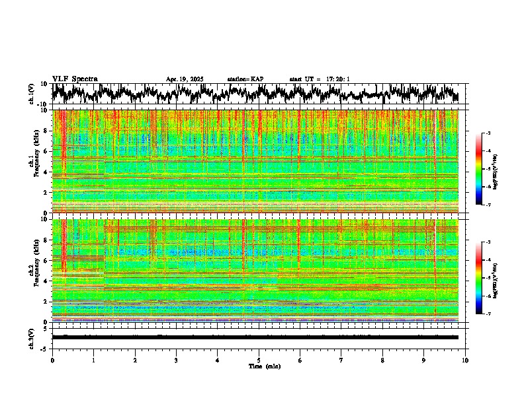Click time axis tick label "10" at bottom right

coord(465,360)
